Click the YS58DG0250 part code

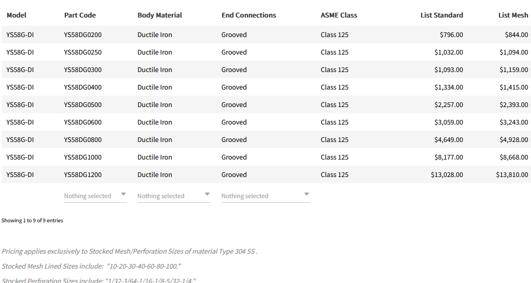pos(83,52)
